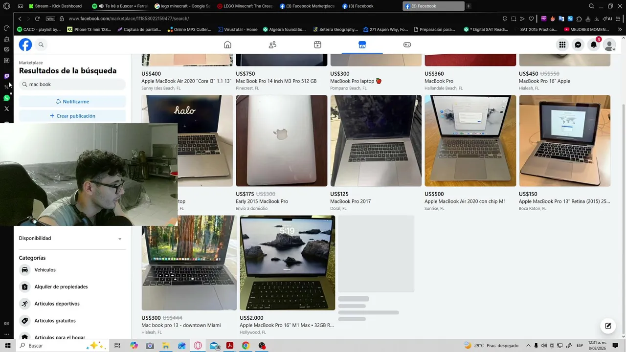Click the Opera logo menu icon
Image resolution: width=626 pixels, height=352 pixels.
[6, 6]
